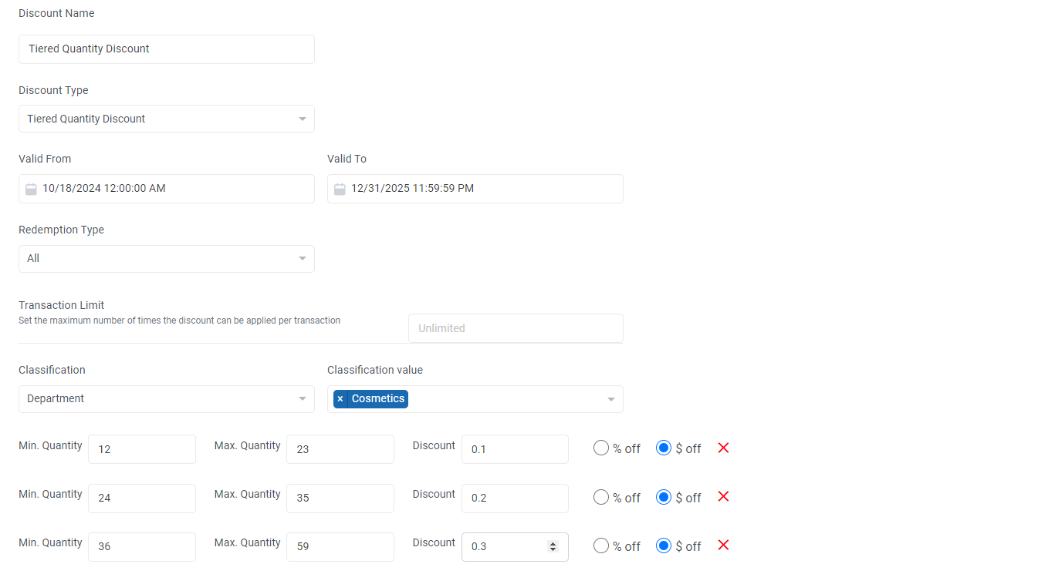Select % off for the 24–35 quantity tier
Viewport: 1038px width, 564px height.
pyautogui.click(x=601, y=498)
